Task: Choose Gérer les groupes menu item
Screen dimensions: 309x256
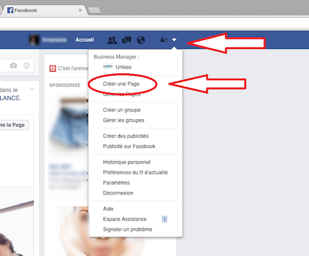Action: [124, 120]
